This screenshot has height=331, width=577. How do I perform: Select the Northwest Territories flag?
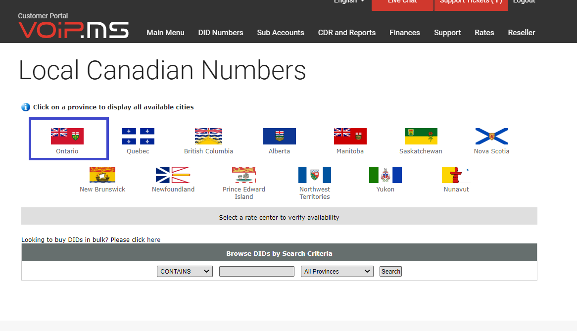[x=315, y=175]
